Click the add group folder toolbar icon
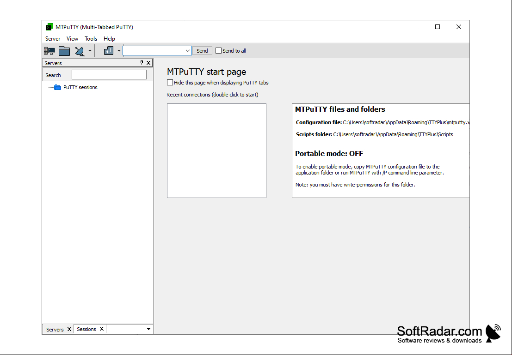 [x=64, y=51]
